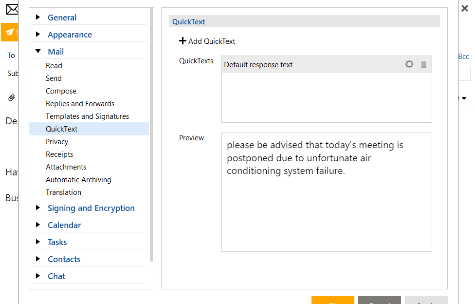Open the Privacy mail settings
475x304 pixels.
coord(57,142)
